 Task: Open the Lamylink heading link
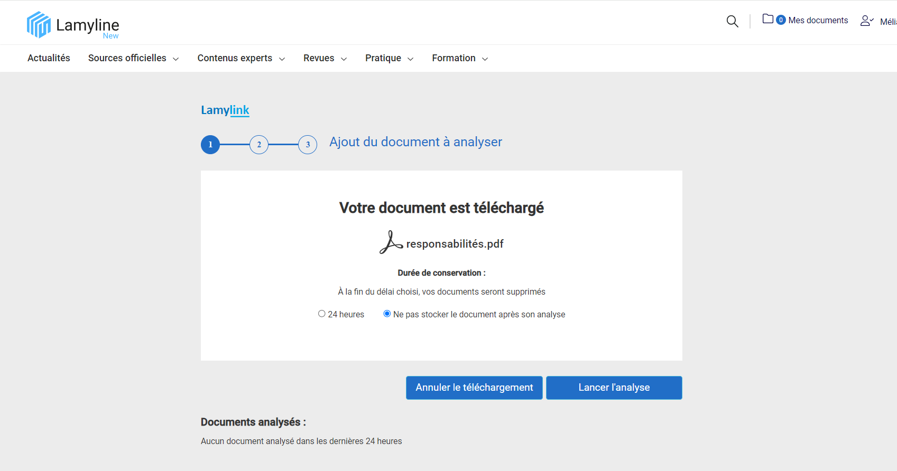click(225, 110)
